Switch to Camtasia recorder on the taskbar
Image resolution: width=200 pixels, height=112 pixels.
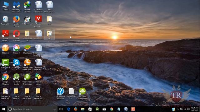point(133,109)
